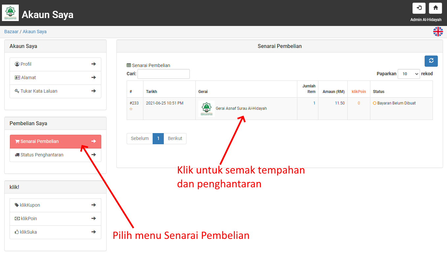This screenshot has height=254, width=447.
Task: Refresh the purchase list with blue button
Action: point(431,61)
